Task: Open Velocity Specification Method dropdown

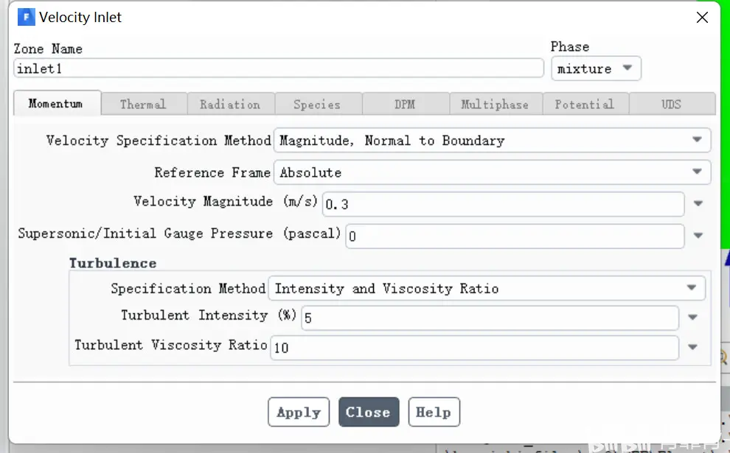Action: [x=492, y=140]
